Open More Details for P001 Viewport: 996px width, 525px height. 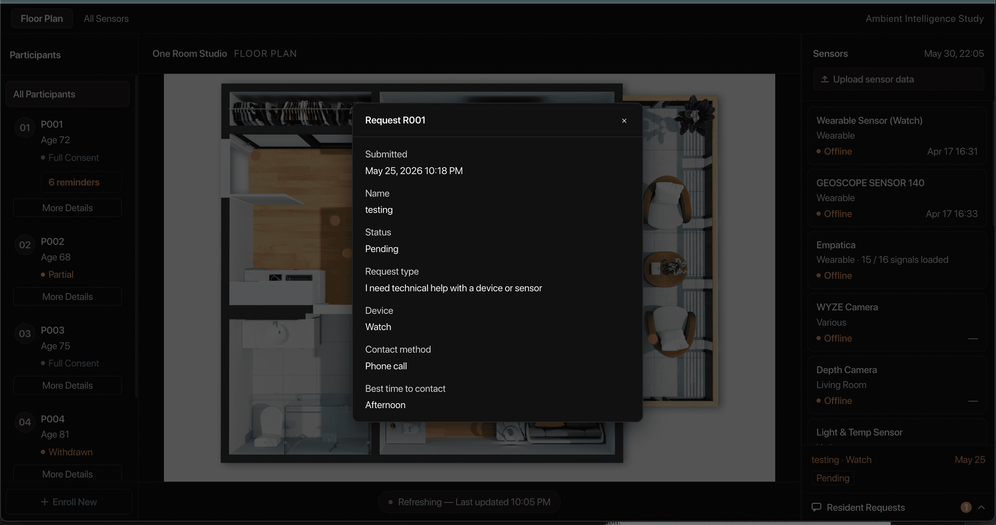pyautogui.click(x=67, y=208)
